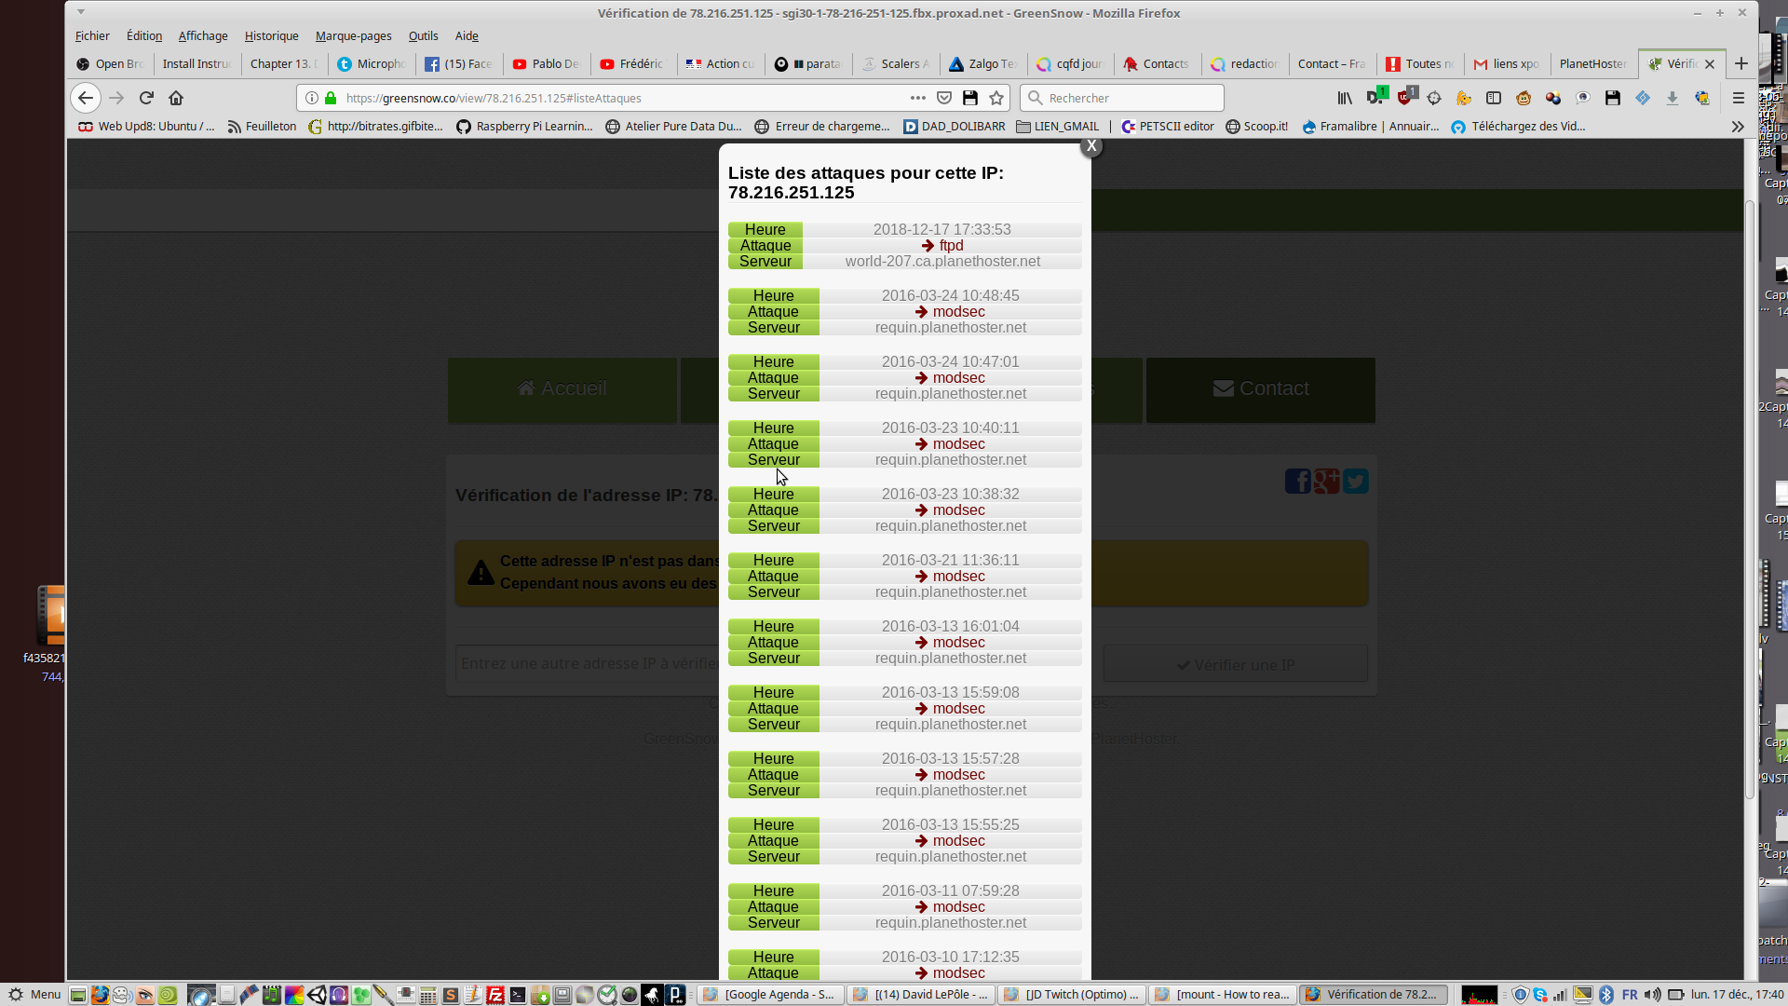Open the Library icon in toolbar
The width and height of the screenshot is (1788, 1006).
tap(1345, 98)
